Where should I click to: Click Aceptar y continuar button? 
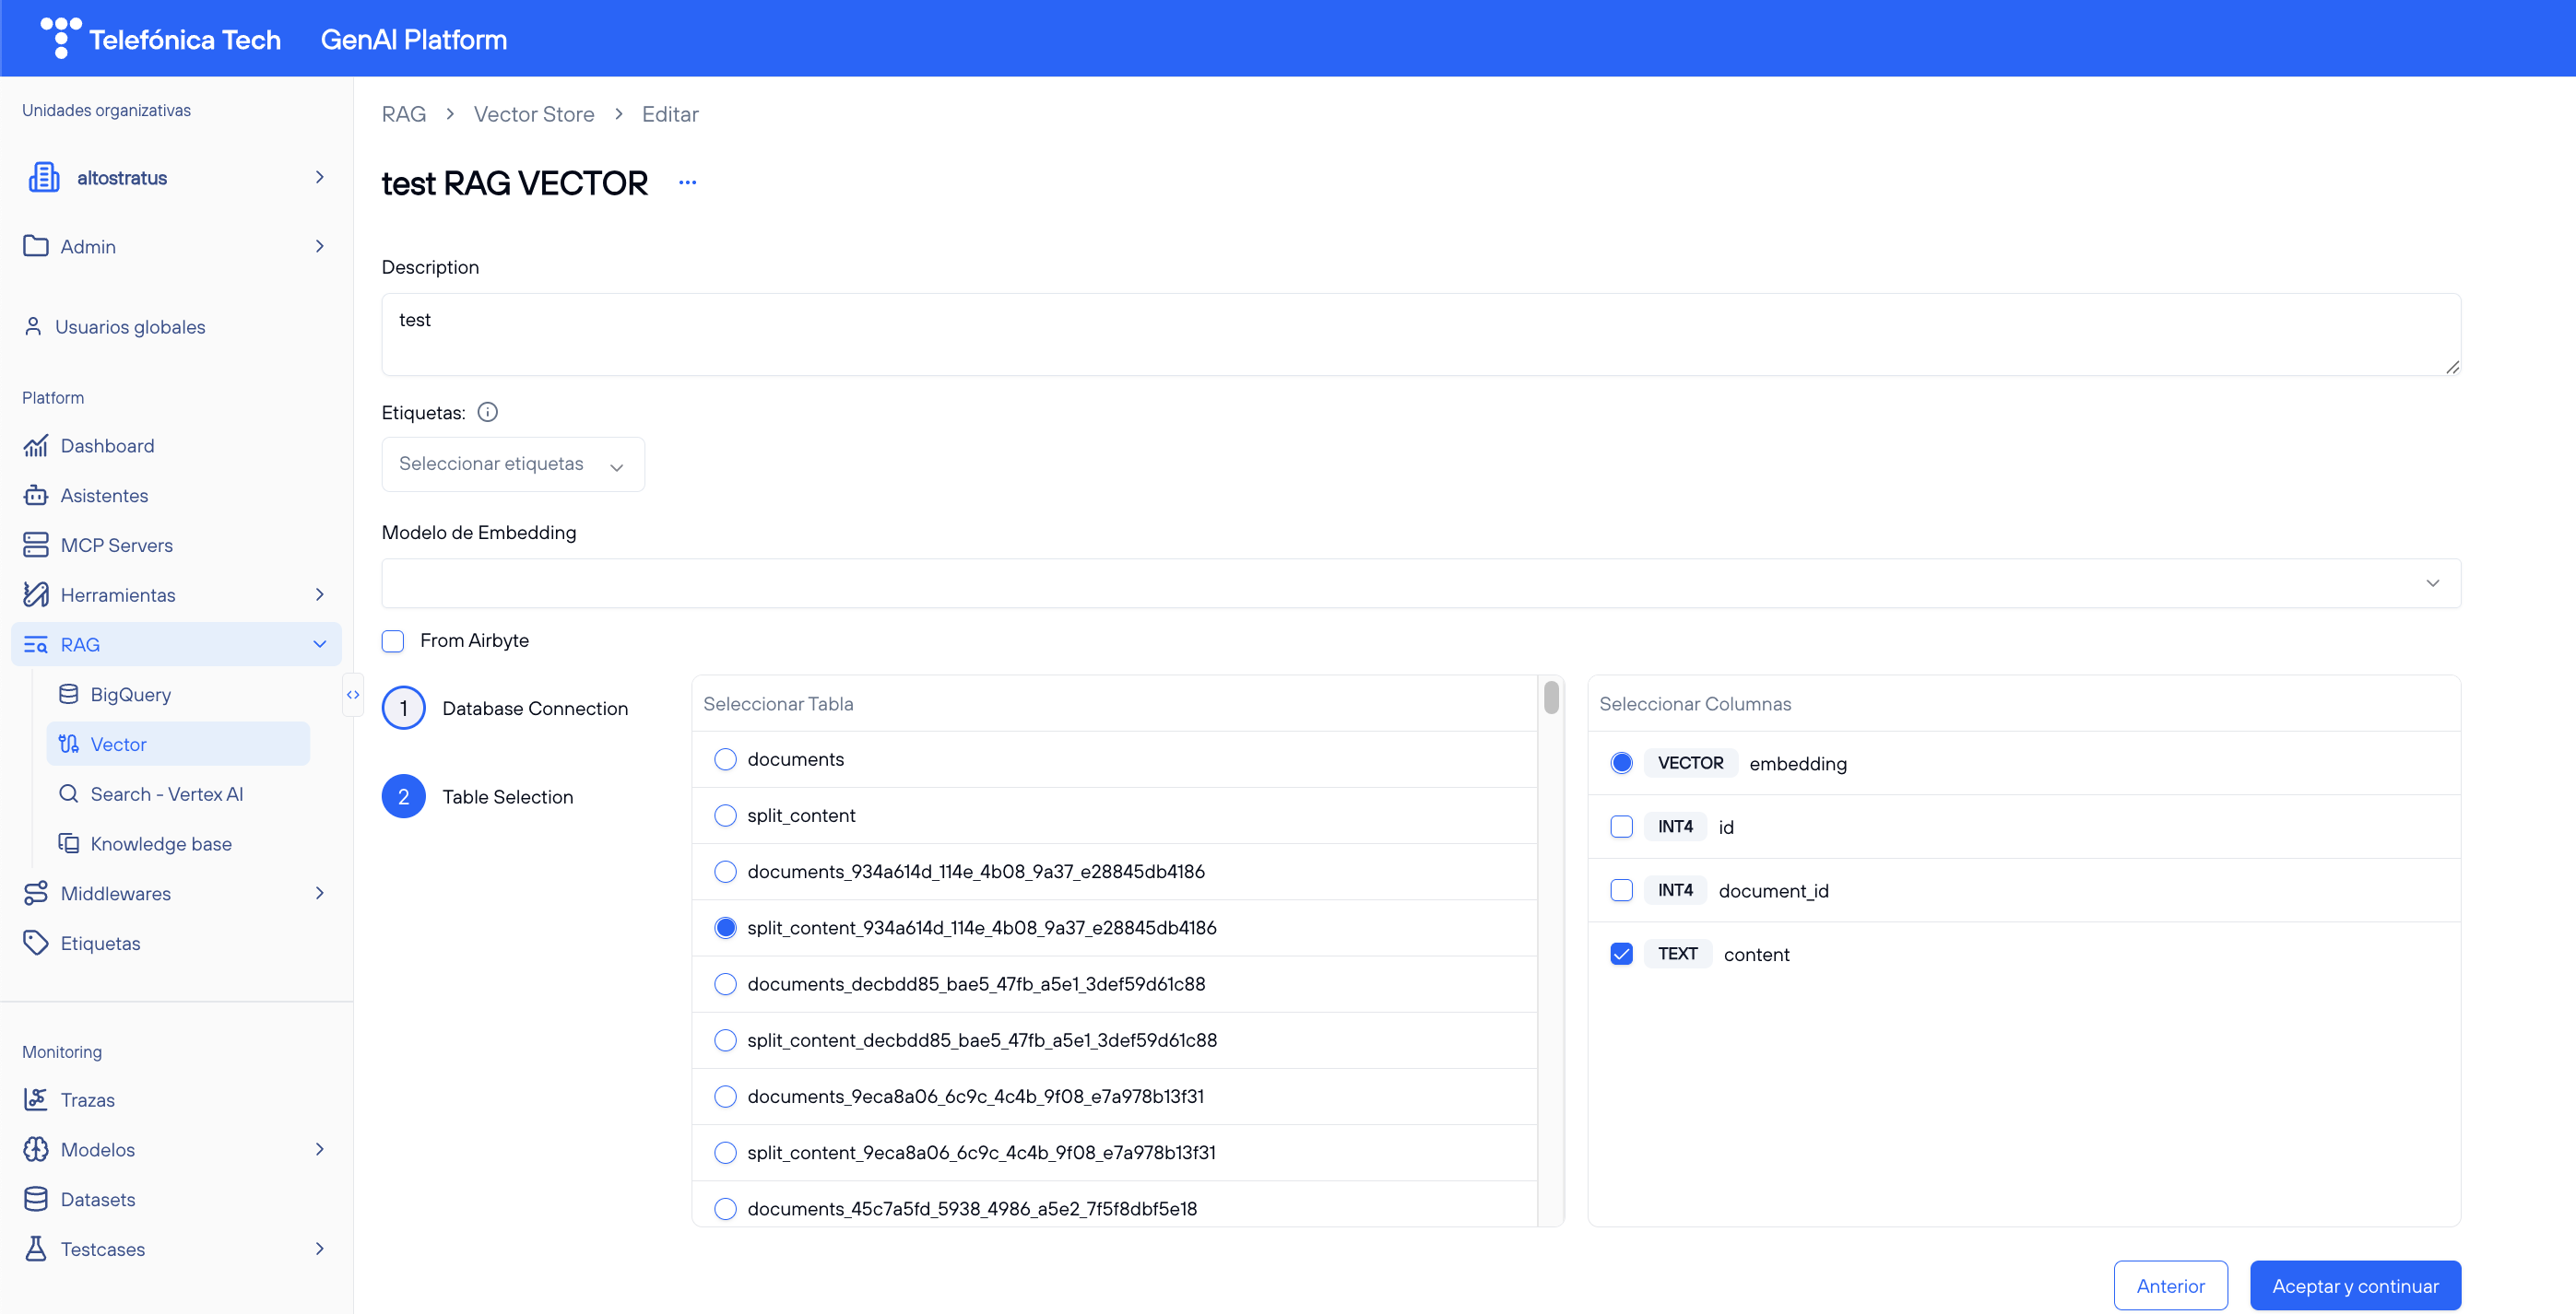[x=2354, y=1286]
